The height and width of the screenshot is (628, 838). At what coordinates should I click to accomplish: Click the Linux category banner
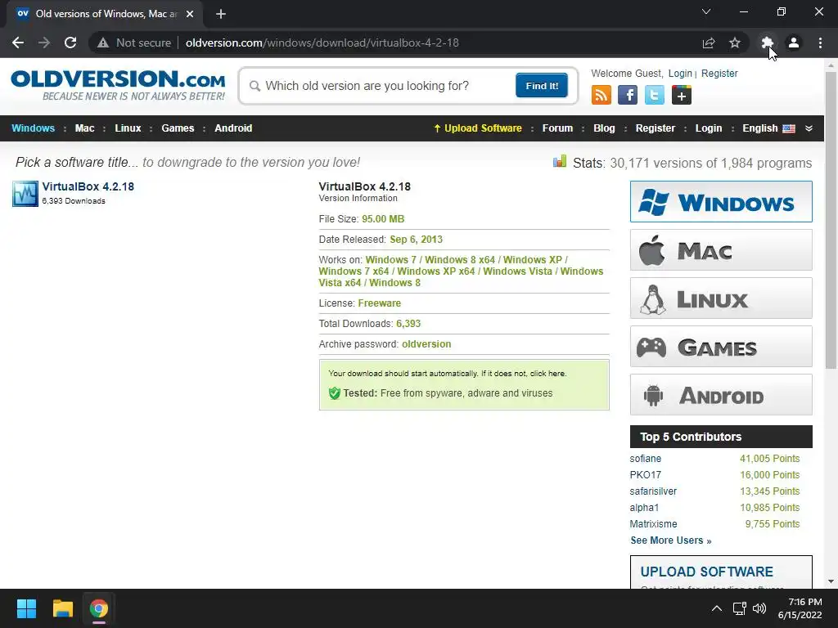tap(721, 298)
